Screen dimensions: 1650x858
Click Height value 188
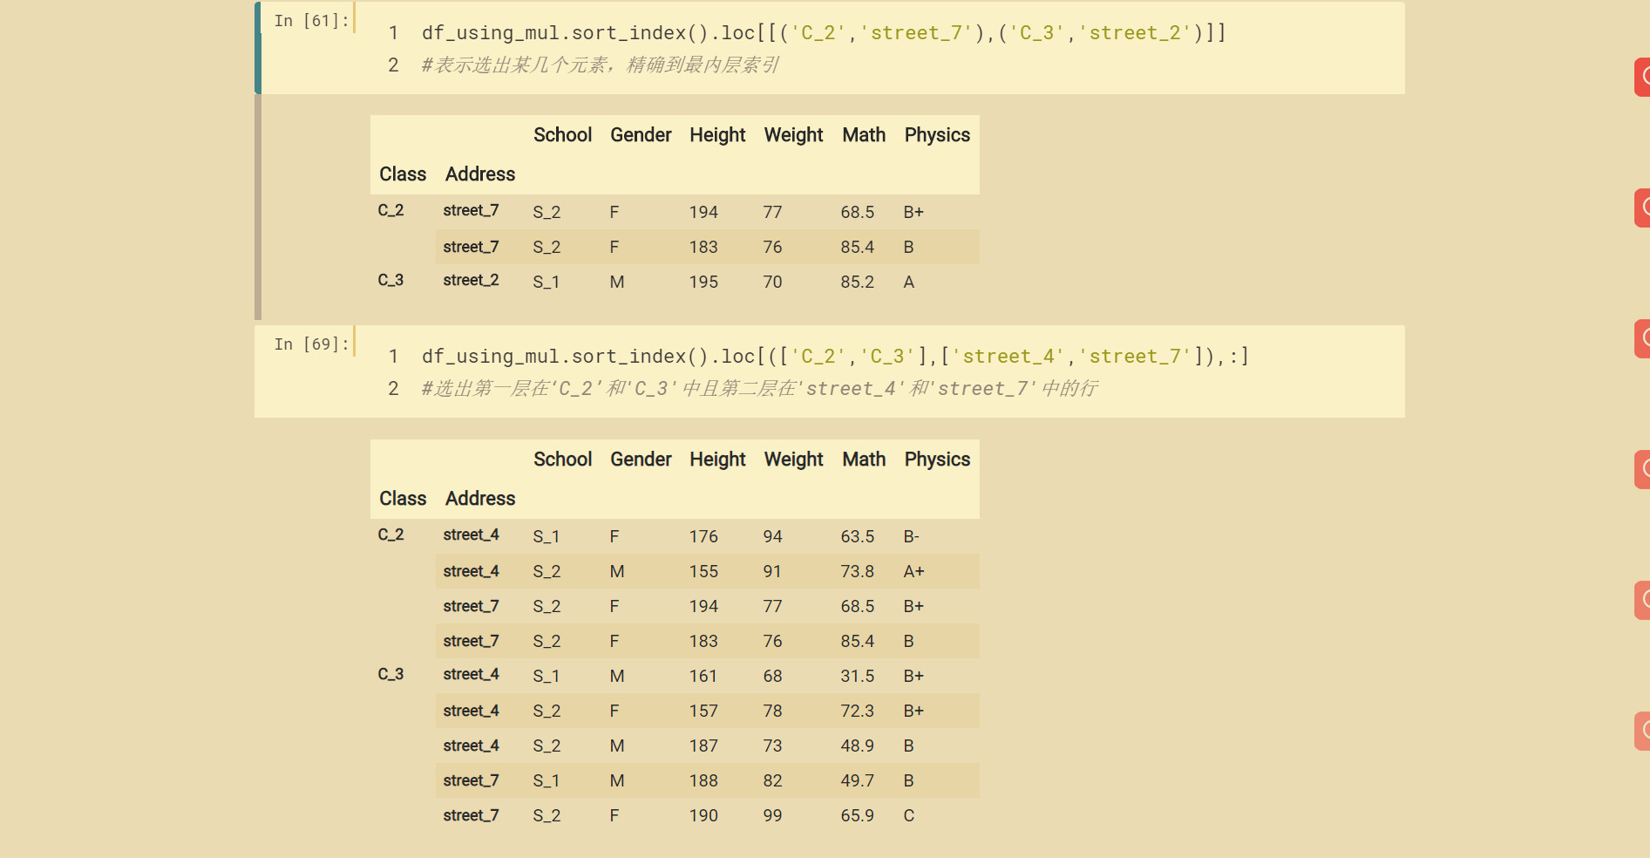point(703,781)
